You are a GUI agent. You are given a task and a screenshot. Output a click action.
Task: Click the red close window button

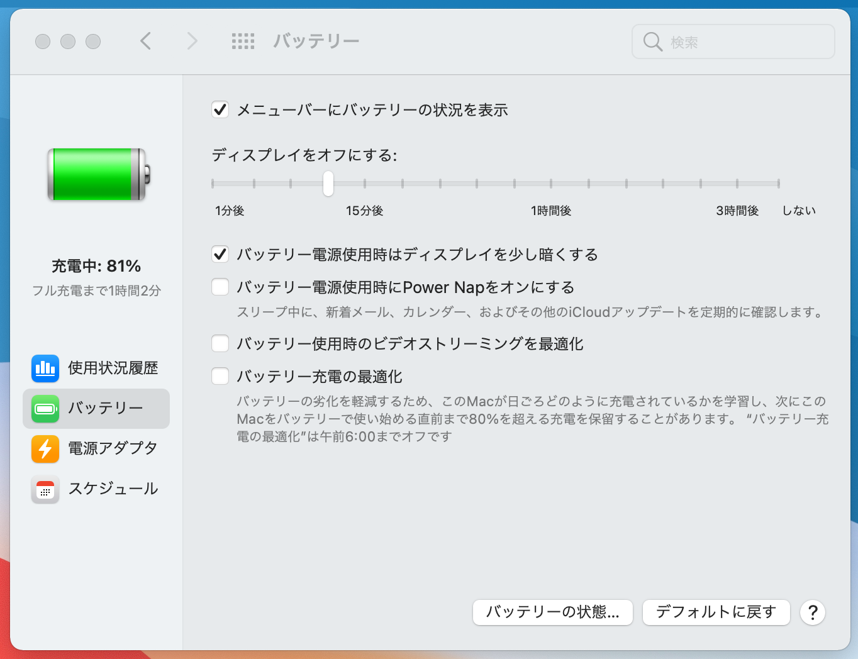(43, 42)
